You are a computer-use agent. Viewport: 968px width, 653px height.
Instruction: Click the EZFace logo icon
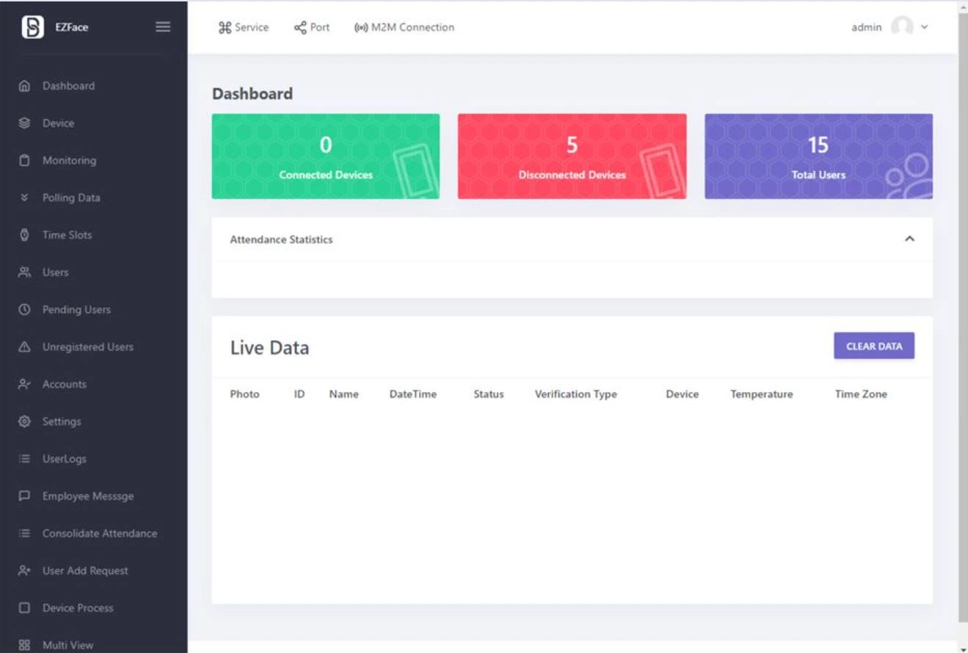tap(33, 27)
